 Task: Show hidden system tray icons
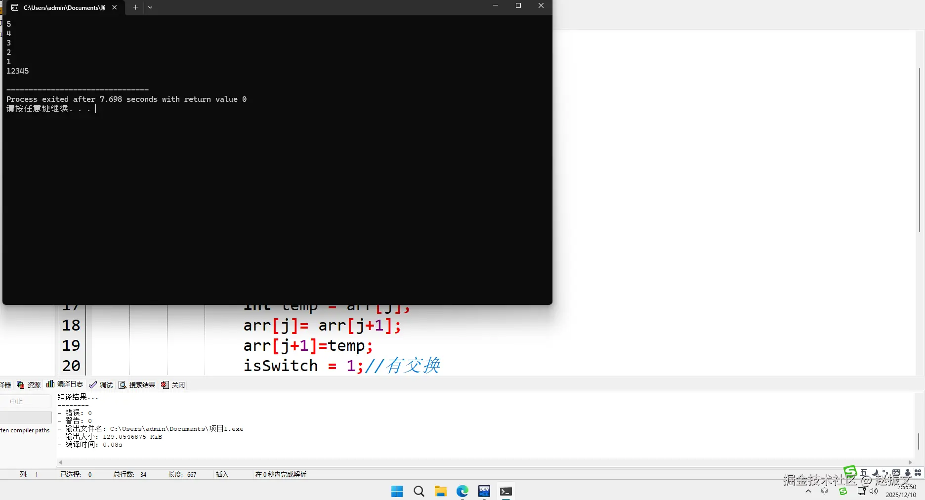808,491
